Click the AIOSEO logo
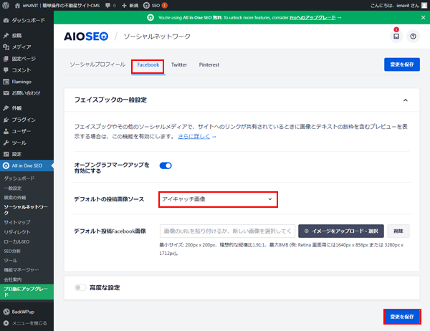Screen dimensions: 430x331 tap(86, 37)
